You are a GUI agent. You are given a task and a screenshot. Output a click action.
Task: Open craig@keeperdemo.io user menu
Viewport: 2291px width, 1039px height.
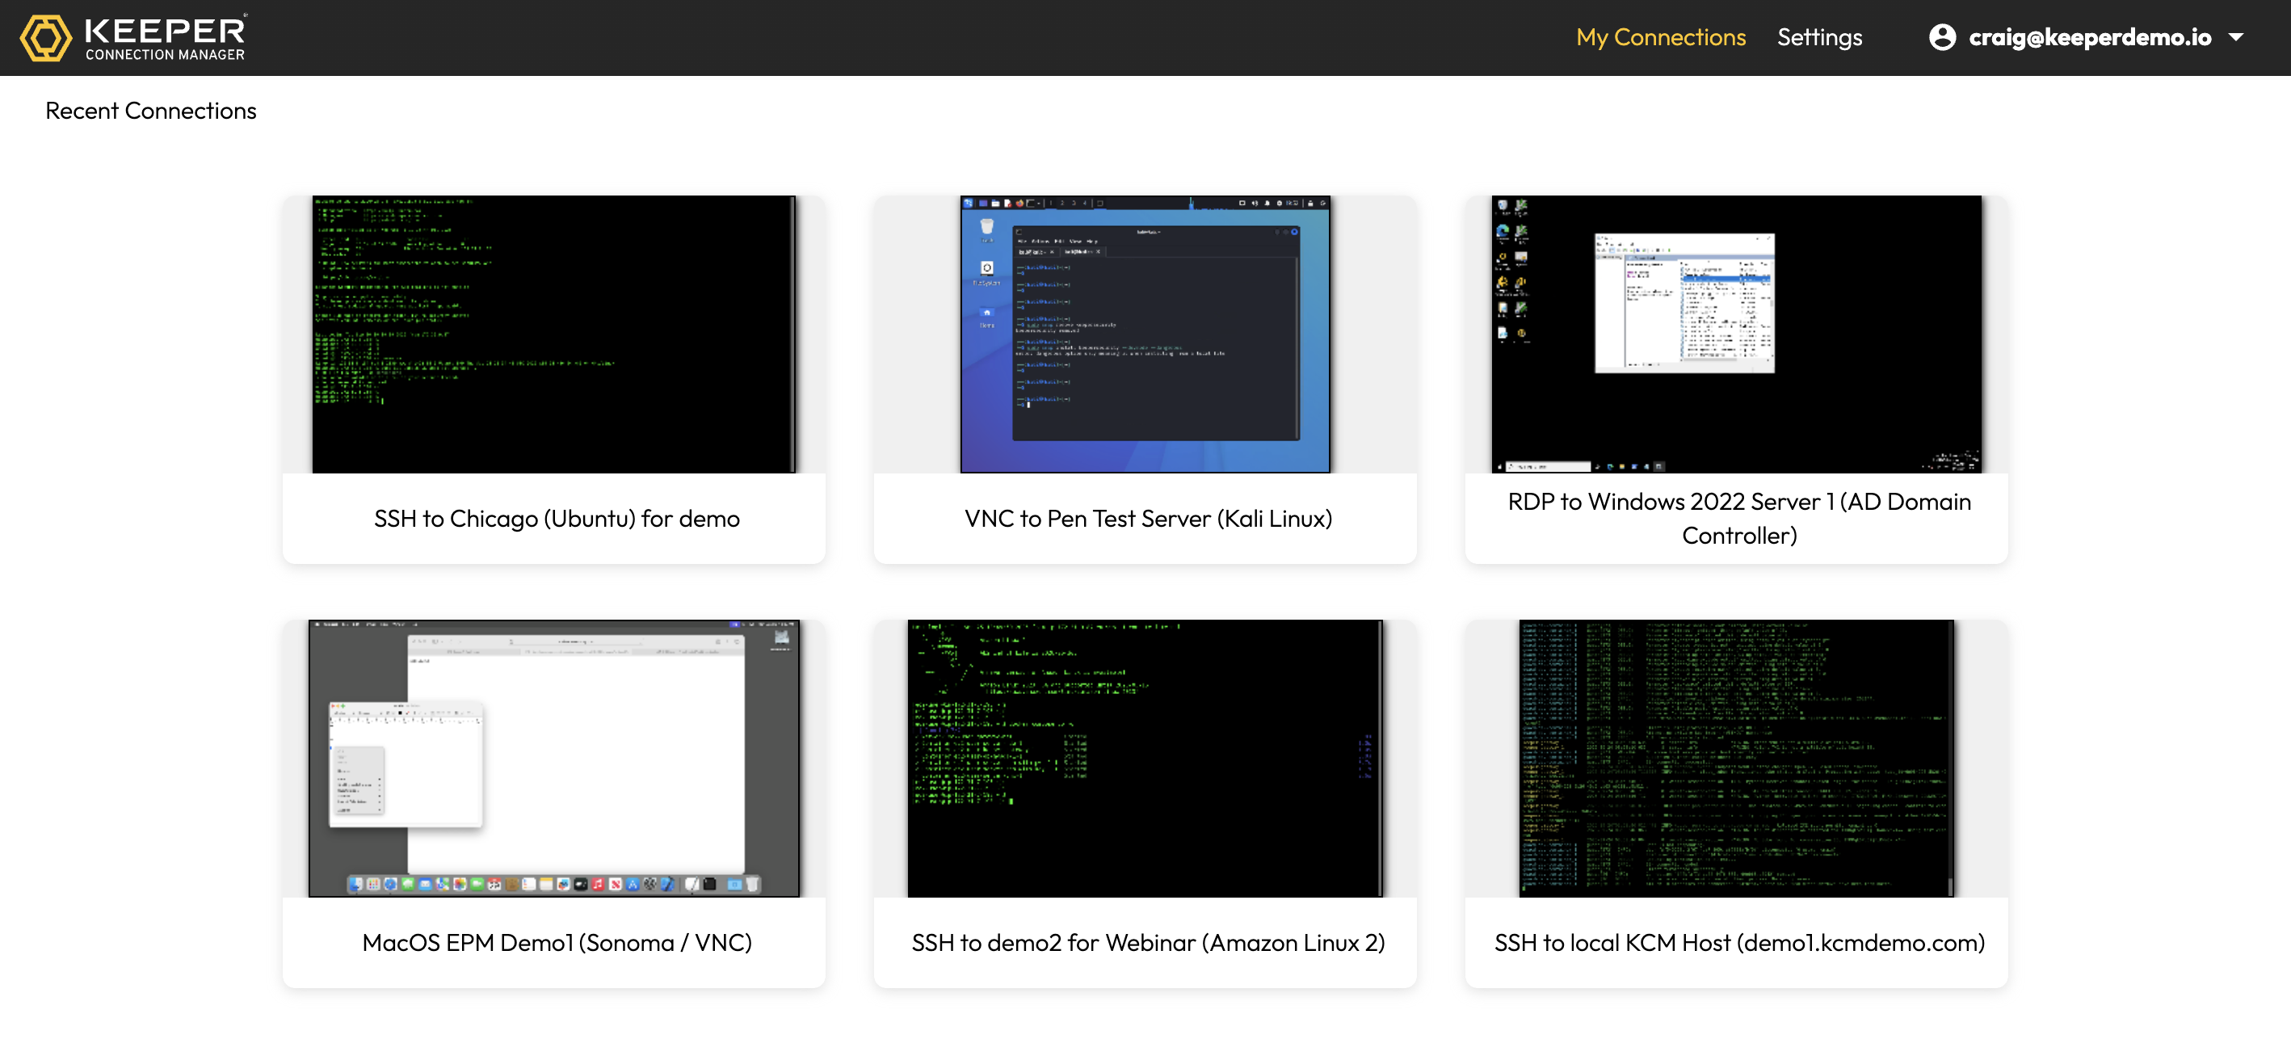click(x=2089, y=37)
